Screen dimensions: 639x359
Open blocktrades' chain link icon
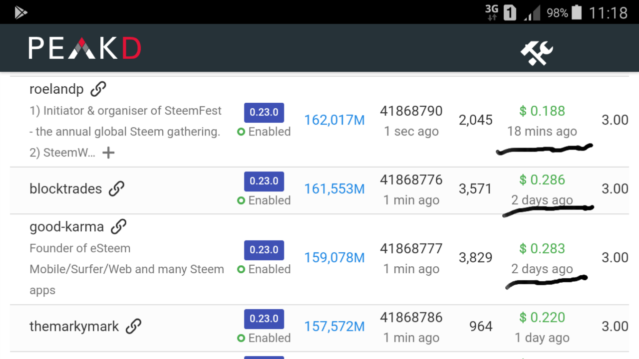coord(116,189)
